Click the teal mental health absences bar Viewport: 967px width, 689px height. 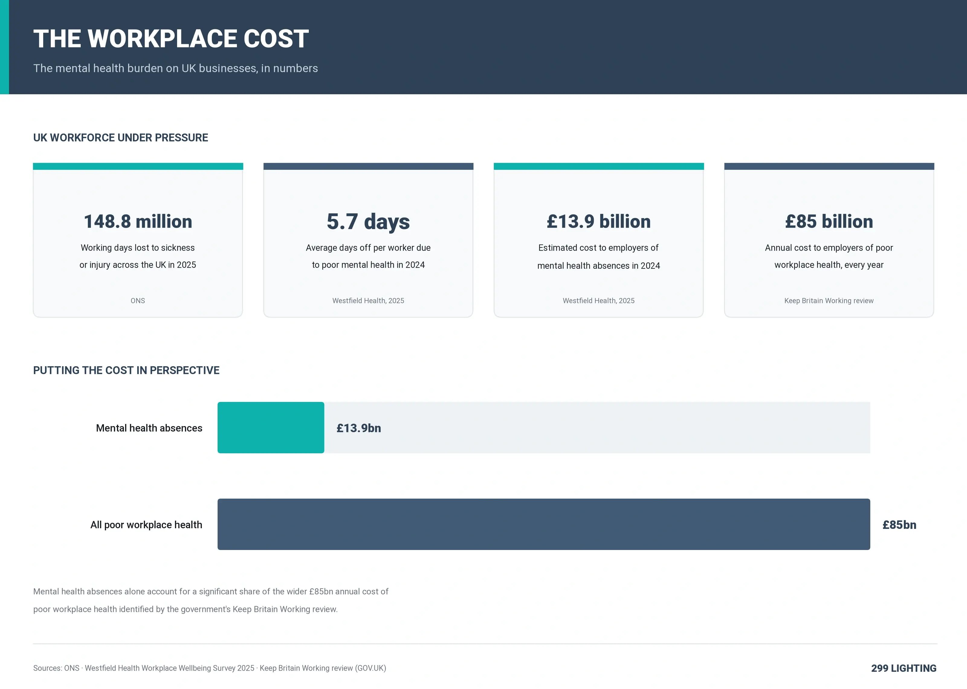[x=270, y=428]
